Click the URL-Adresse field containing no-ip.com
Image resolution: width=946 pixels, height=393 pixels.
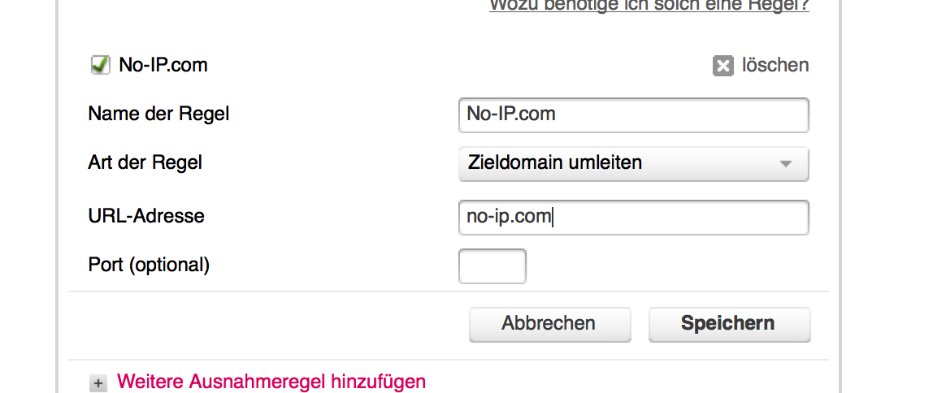click(x=633, y=218)
